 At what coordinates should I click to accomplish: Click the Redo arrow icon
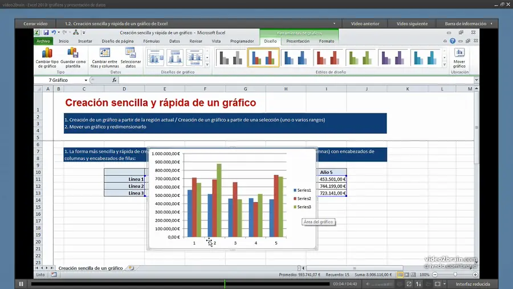pos(65,32)
